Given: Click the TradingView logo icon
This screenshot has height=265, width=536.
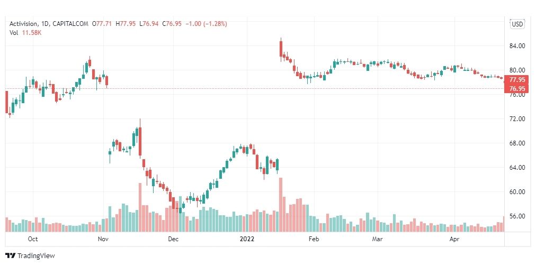Looking at the screenshot, I should (x=10, y=256).
